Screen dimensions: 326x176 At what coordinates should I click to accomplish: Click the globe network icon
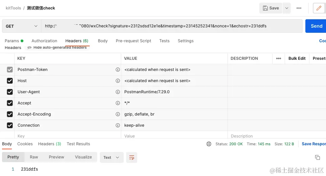pyautogui.click(x=209, y=144)
